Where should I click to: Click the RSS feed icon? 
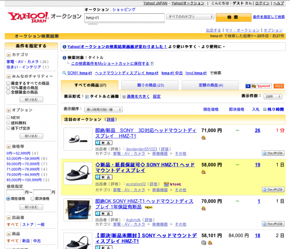pos(279,86)
